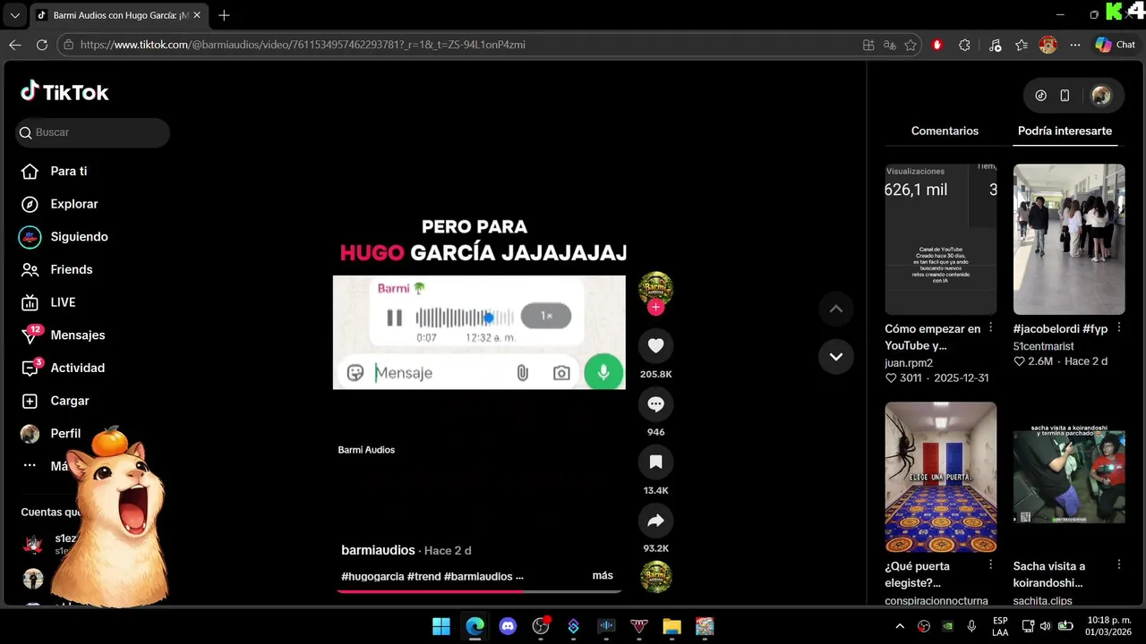Open the spinning sound disc icon
Screen dimensions: 1146x644
pos(655,577)
